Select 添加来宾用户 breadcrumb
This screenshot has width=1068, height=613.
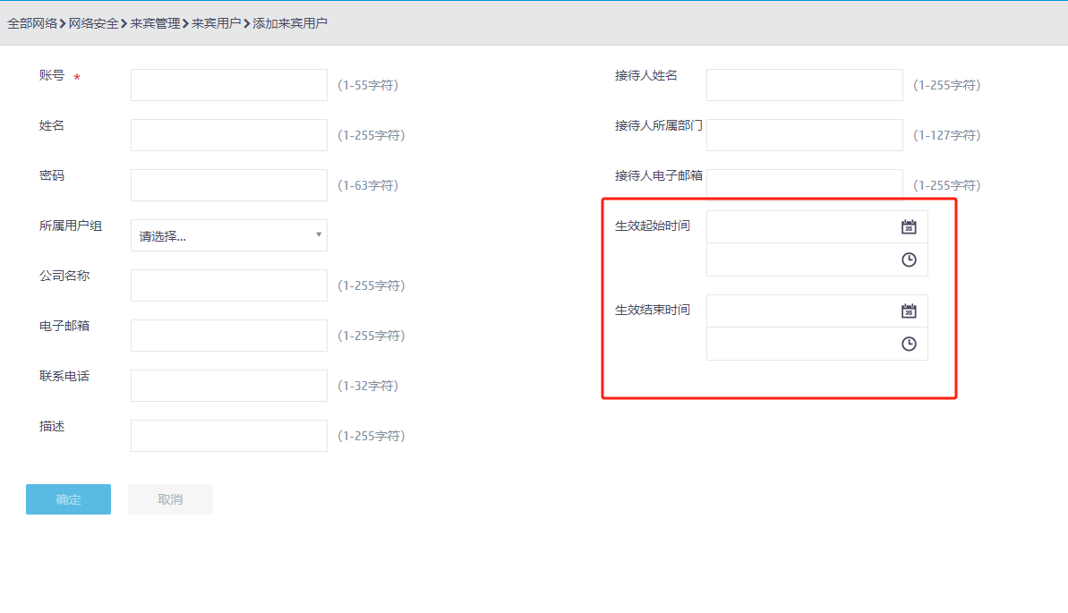[x=290, y=23]
